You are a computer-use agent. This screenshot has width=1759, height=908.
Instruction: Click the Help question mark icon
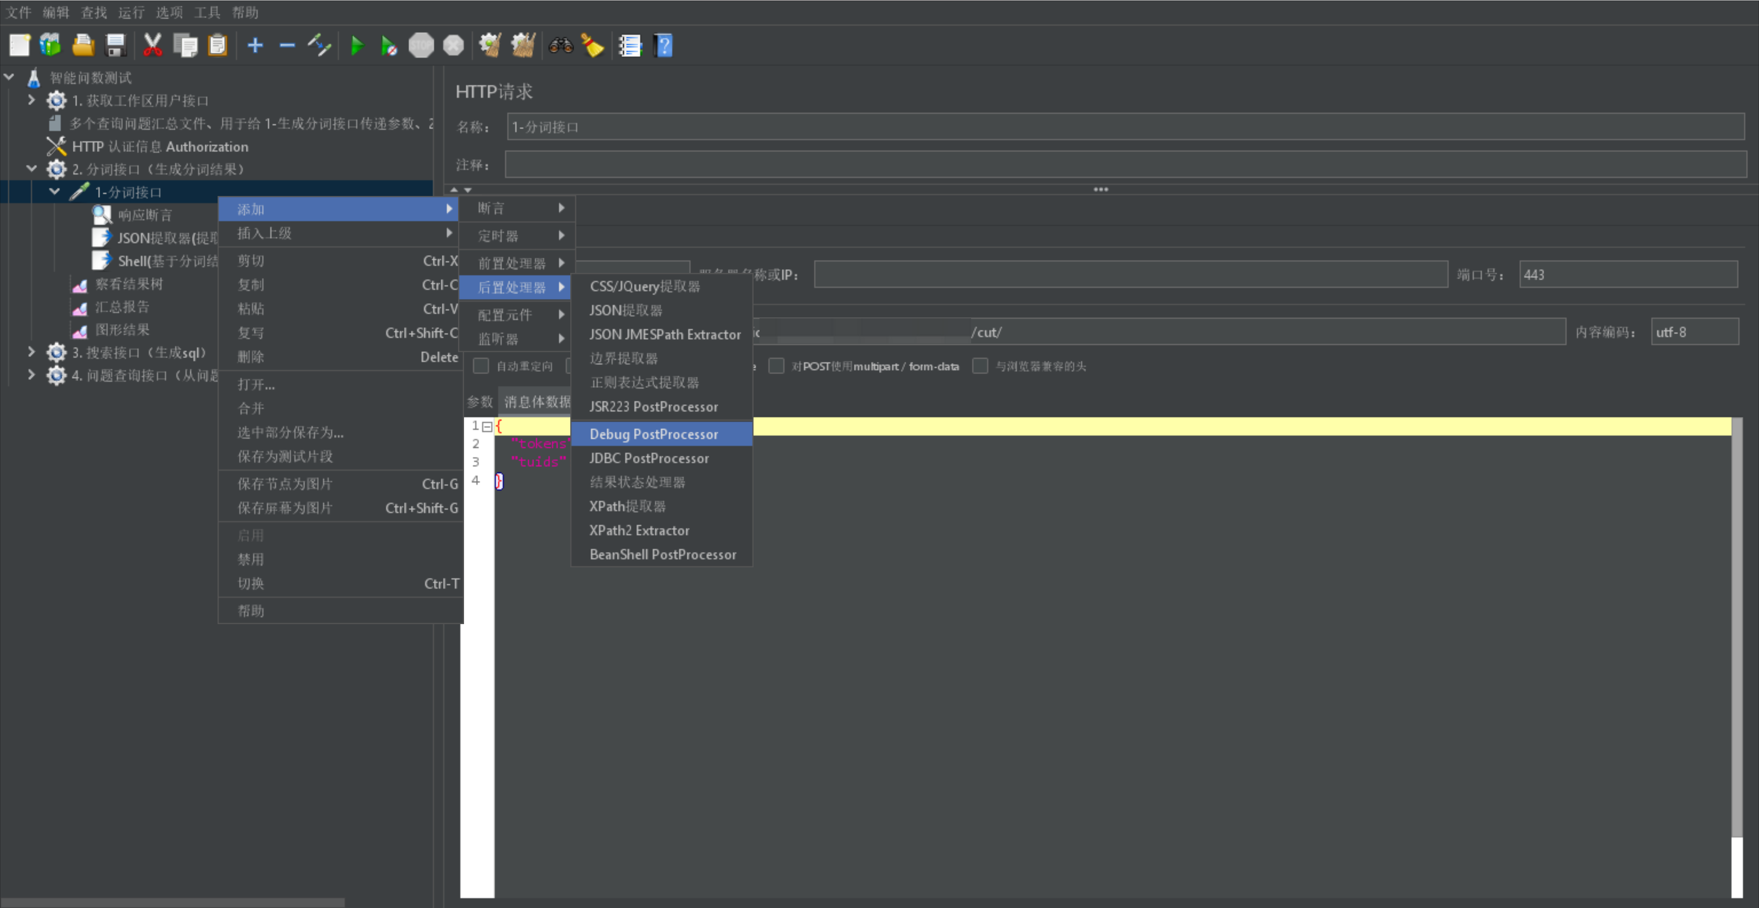(663, 46)
